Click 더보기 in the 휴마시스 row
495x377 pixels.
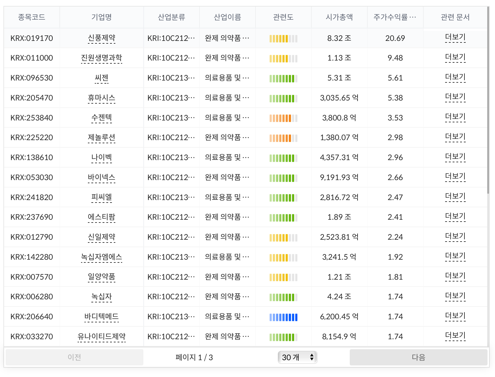point(455,97)
